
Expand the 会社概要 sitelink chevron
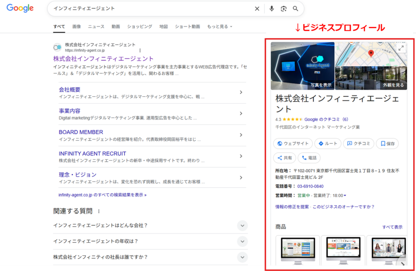[x=241, y=92]
